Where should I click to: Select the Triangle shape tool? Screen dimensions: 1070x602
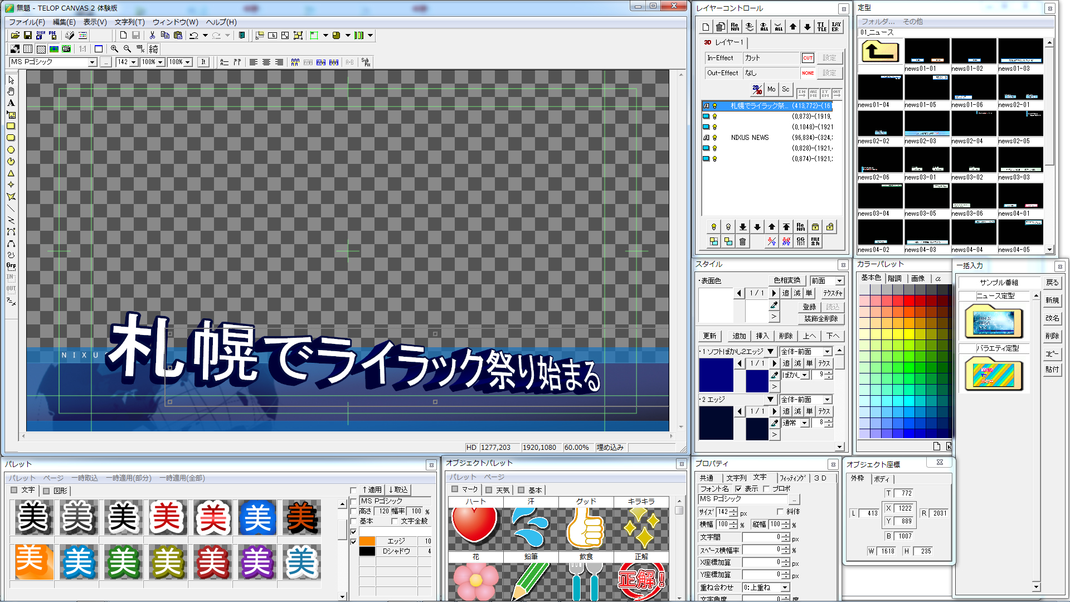pos(11,173)
